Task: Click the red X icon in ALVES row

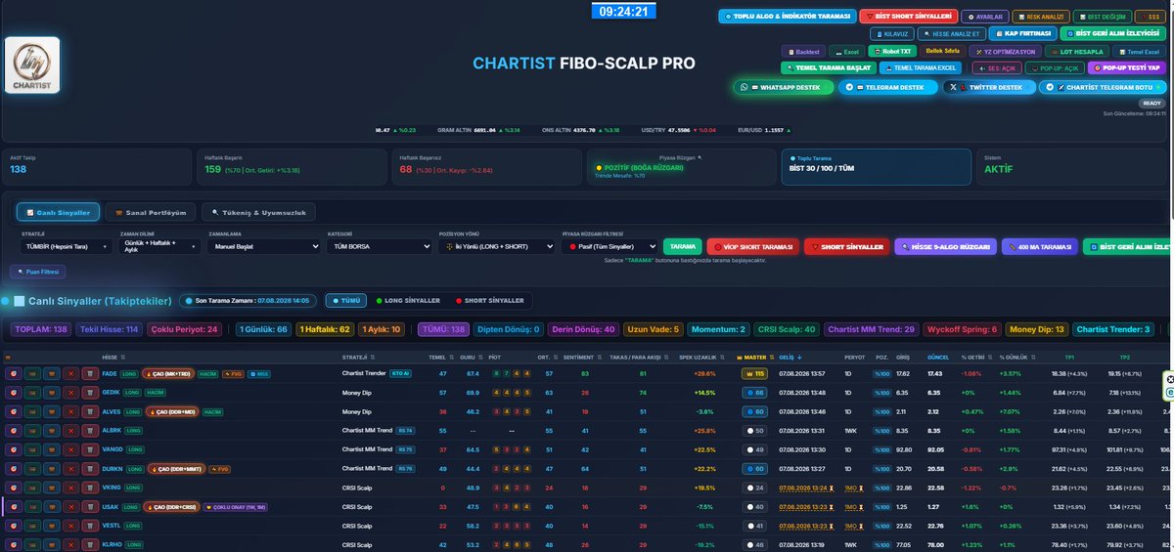Action: point(70,411)
